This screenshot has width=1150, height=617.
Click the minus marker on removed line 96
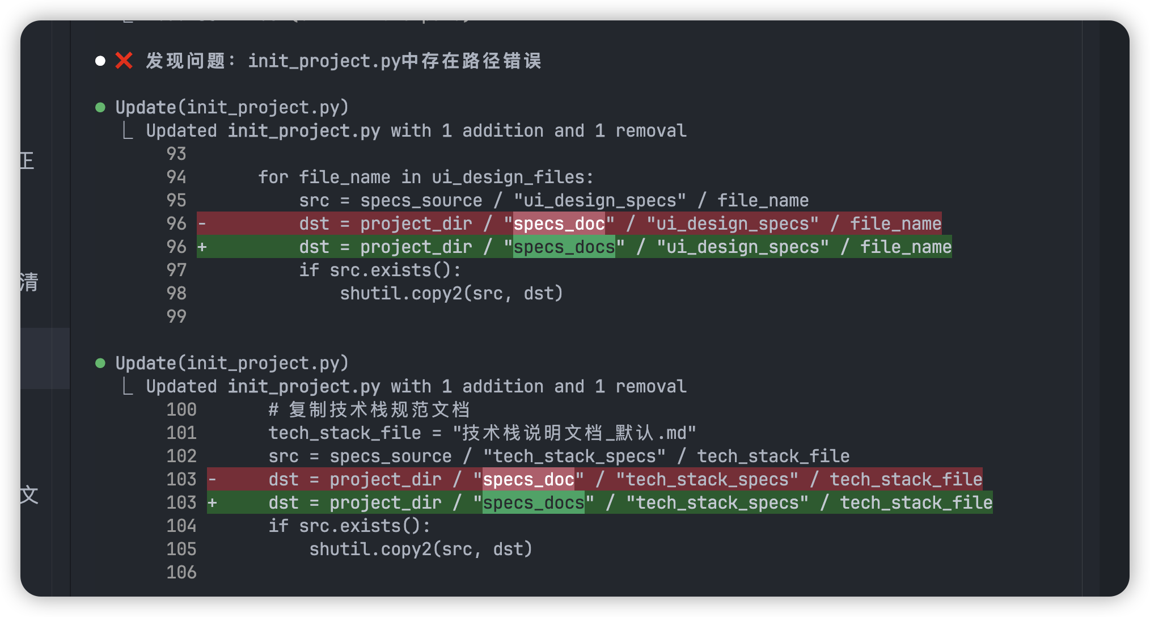click(202, 223)
